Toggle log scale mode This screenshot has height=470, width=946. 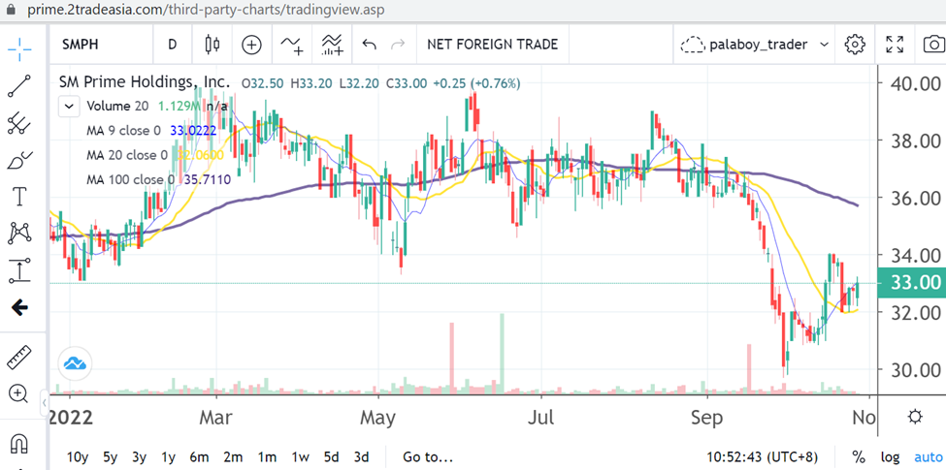tap(890, 456)
